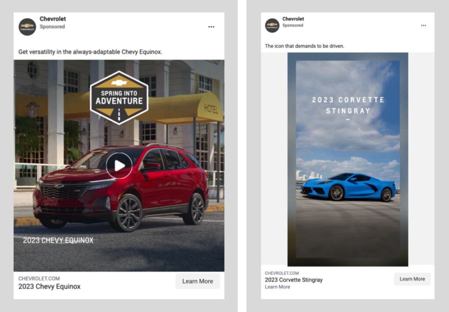Click the blue Corvette car image

coord(349,186)
